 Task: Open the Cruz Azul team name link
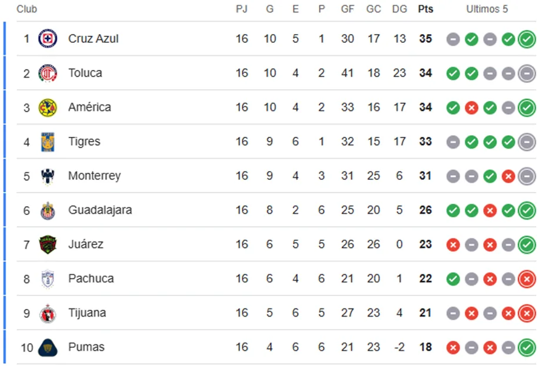tap(93, 39)
